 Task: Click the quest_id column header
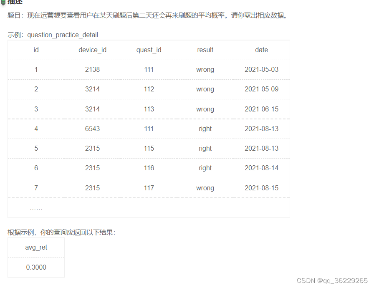[149, 50]
